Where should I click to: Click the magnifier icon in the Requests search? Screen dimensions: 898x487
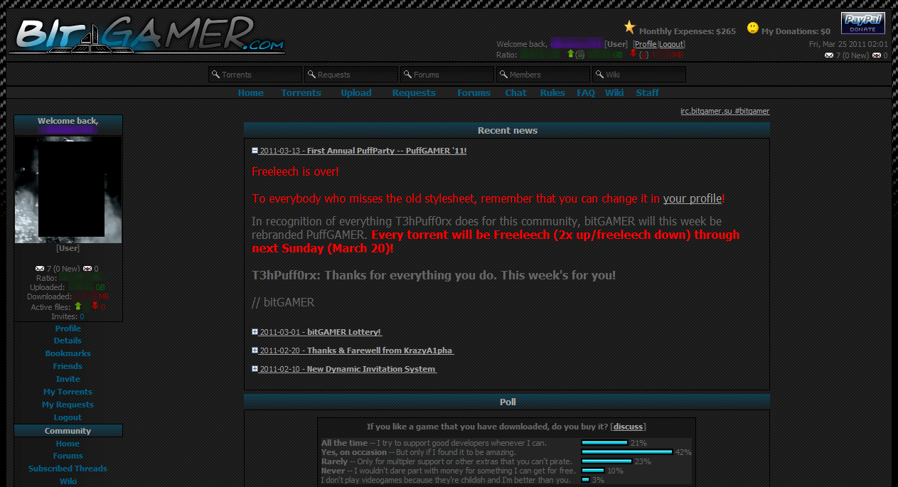coord(311,74)
